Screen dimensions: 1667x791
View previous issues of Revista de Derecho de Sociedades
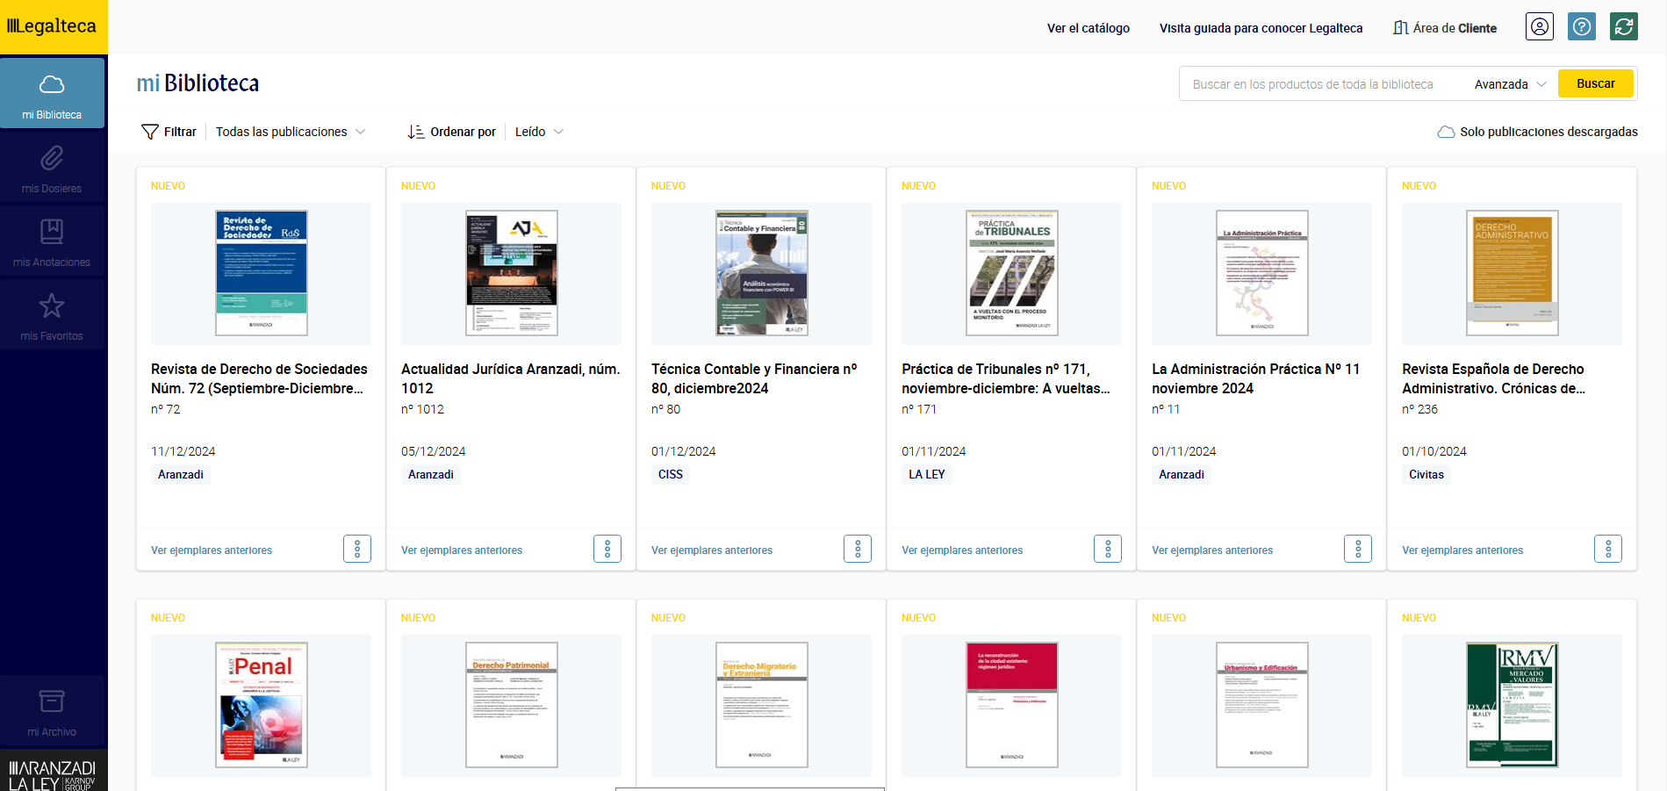(x=212, y=550)
